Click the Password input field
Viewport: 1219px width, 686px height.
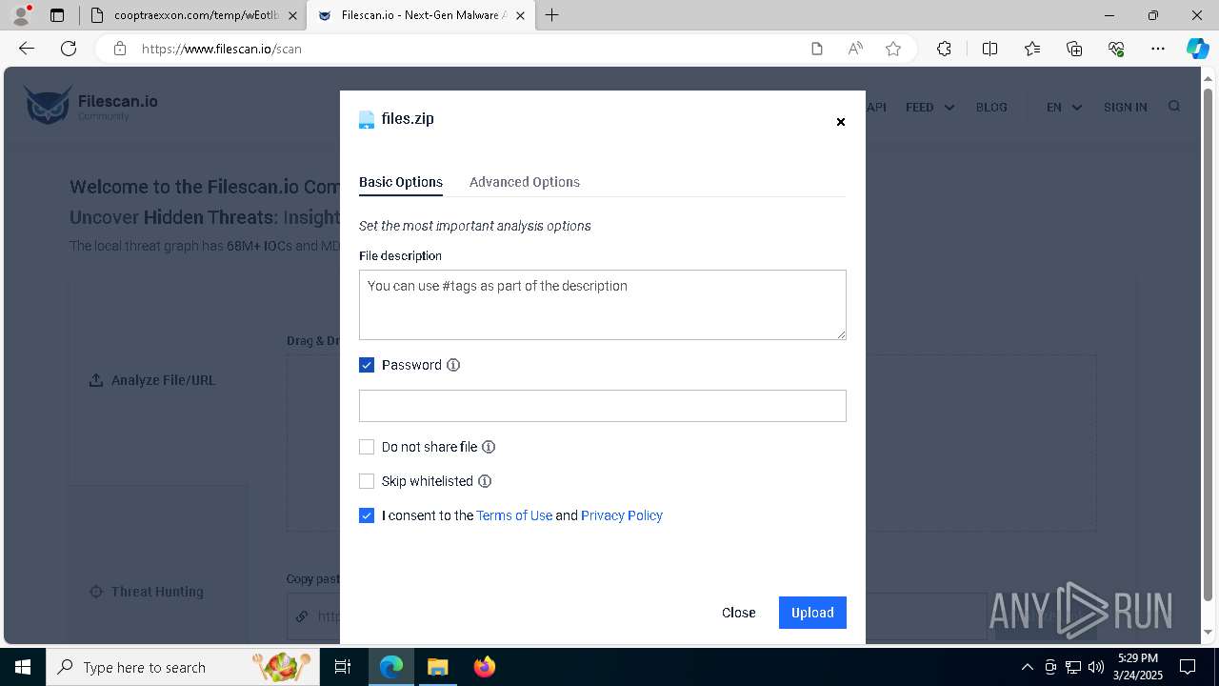click(x=603, y=406)
